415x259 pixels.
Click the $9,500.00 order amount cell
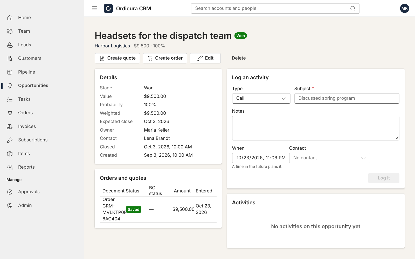point(183,209)
